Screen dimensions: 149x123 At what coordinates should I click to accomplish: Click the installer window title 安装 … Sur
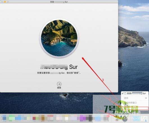point(59,2)
